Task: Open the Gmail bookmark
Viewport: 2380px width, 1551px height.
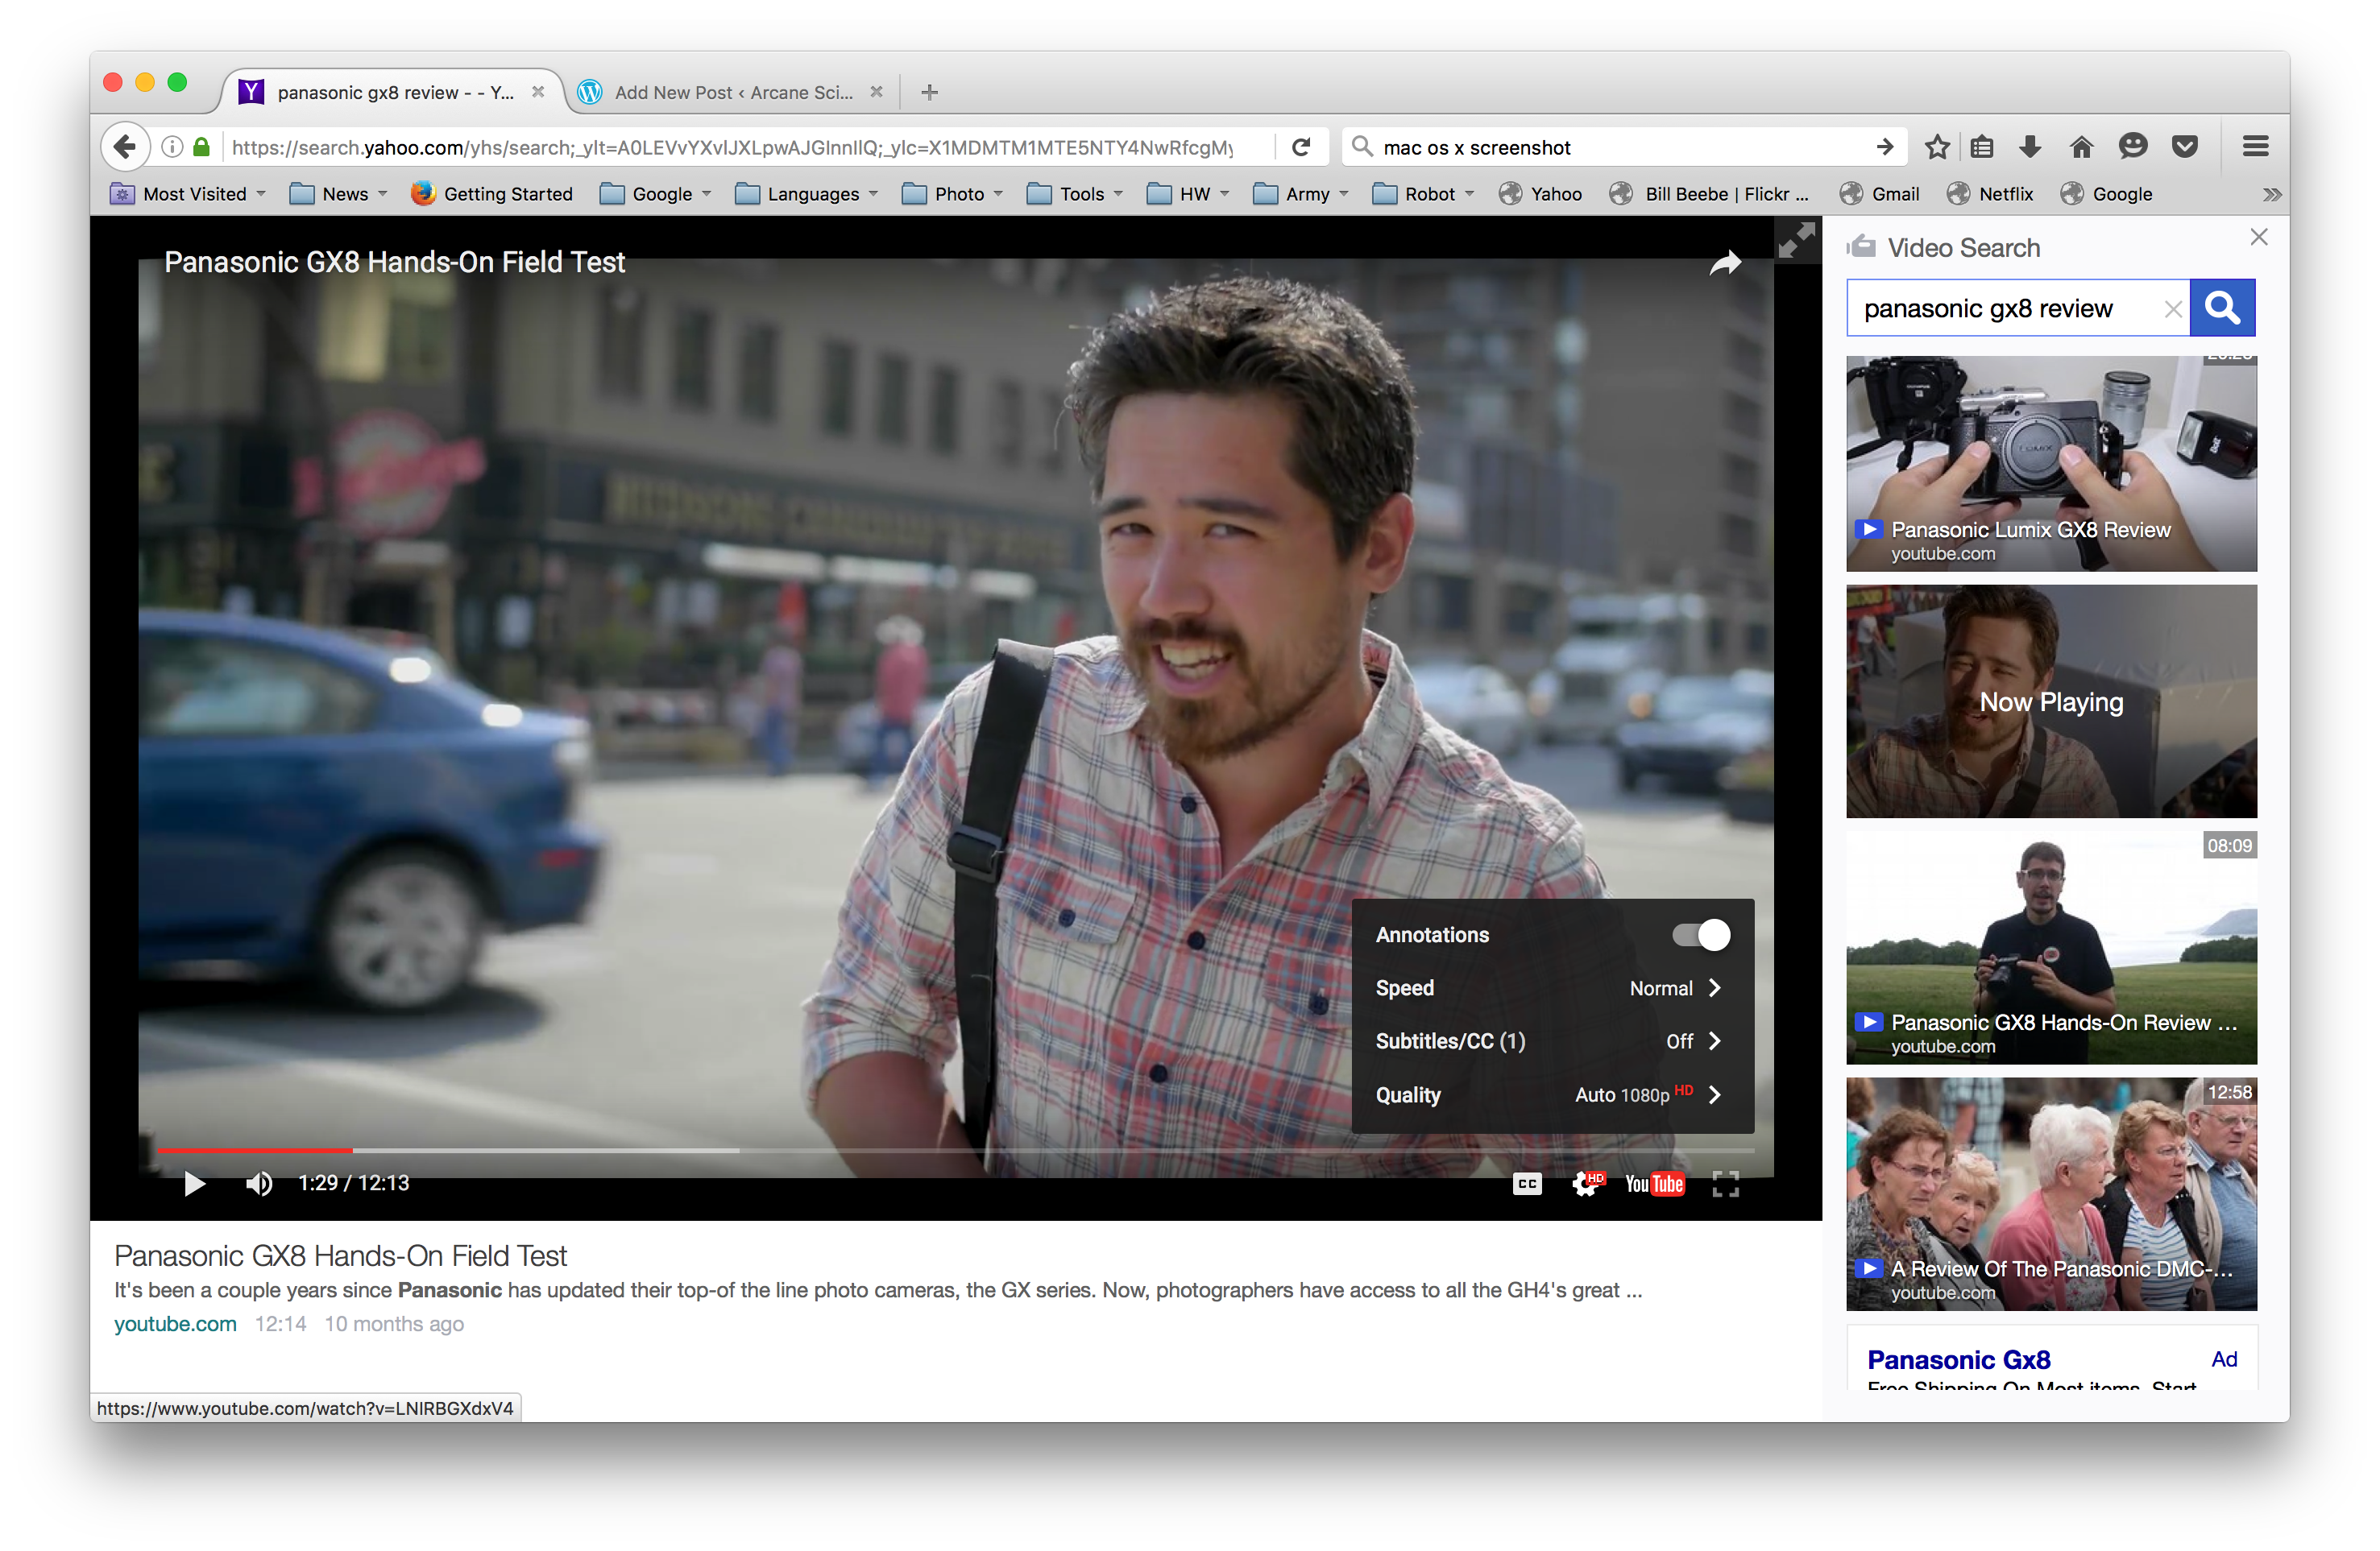Action: coord(1879,194)
